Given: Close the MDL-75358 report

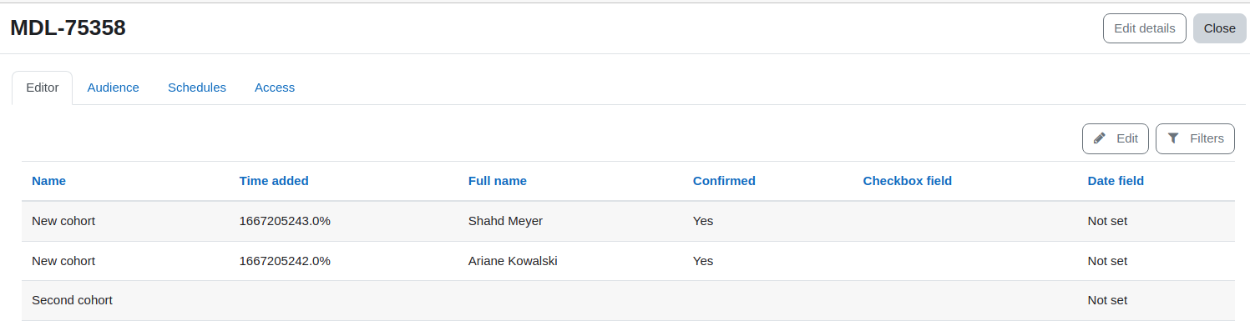Looking at the screenshot, I should [x=1219, y=28].
